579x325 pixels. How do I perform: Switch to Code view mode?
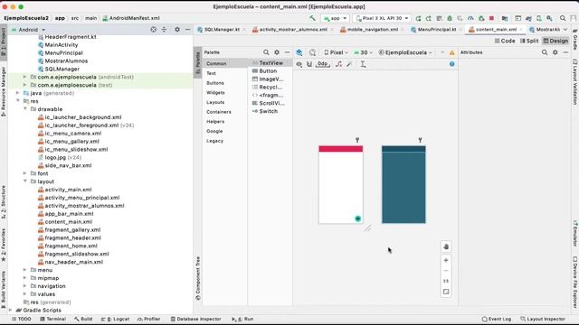pyautogui.click(x=505, y=41)
